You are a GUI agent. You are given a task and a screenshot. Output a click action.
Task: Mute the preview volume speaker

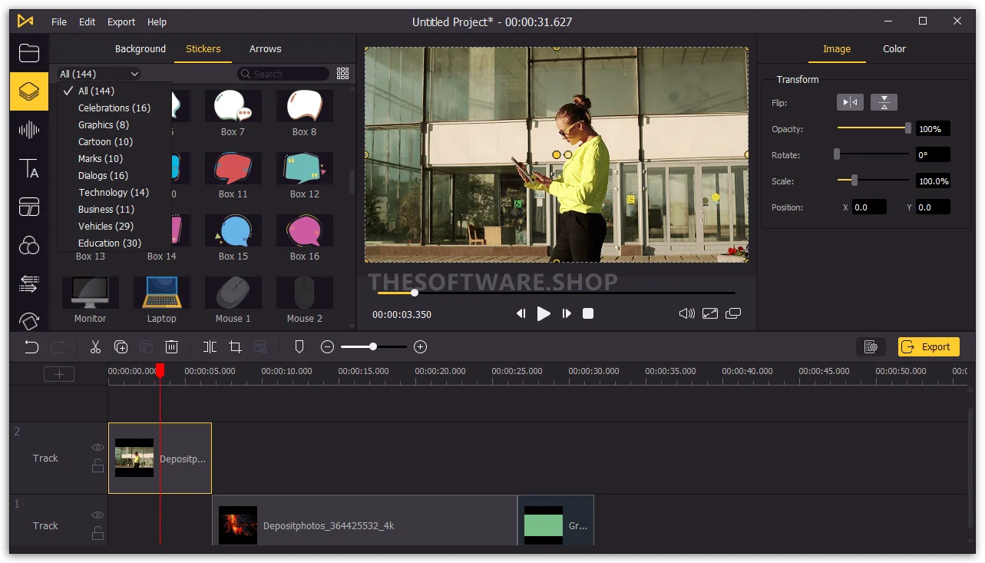click(x=687, y=313)
